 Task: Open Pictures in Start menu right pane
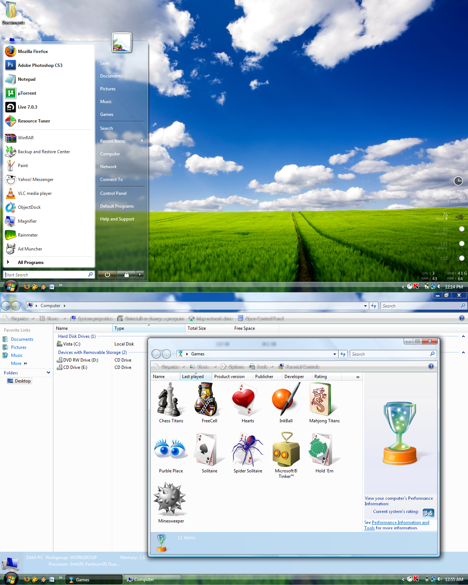point(108,89)
